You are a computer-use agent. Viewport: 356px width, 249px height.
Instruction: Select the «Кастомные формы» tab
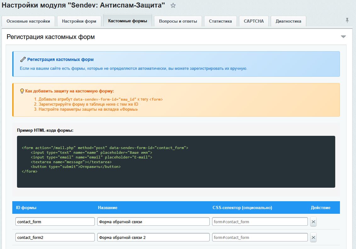pos(127,21)
